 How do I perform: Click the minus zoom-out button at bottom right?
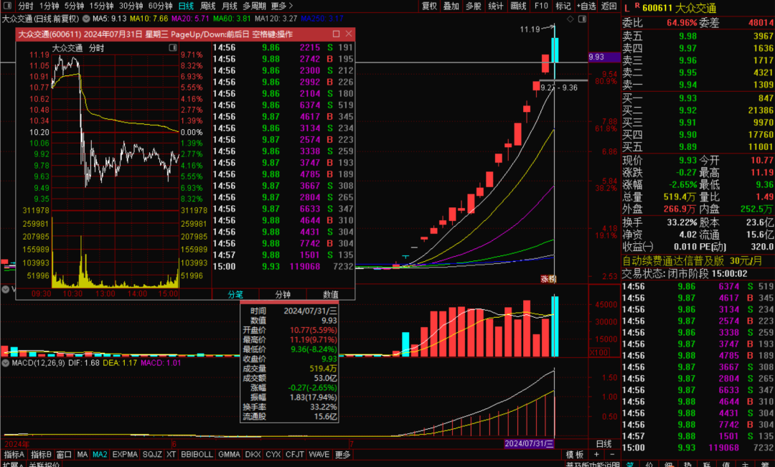(x=612, y=454)
